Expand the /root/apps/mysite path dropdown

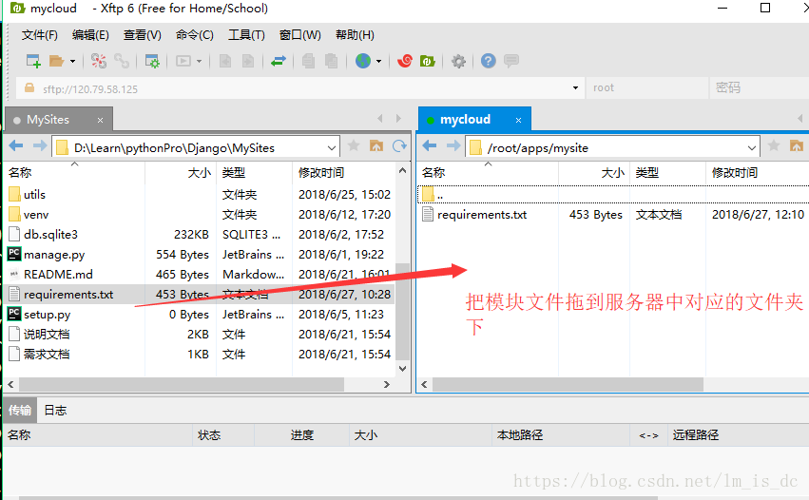click(x=752, y=148)
